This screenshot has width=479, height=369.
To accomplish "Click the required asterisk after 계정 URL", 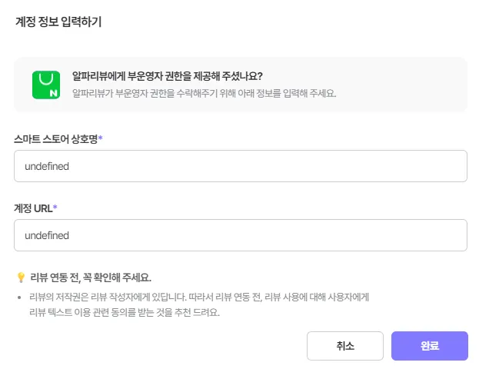I will [55, 208].
